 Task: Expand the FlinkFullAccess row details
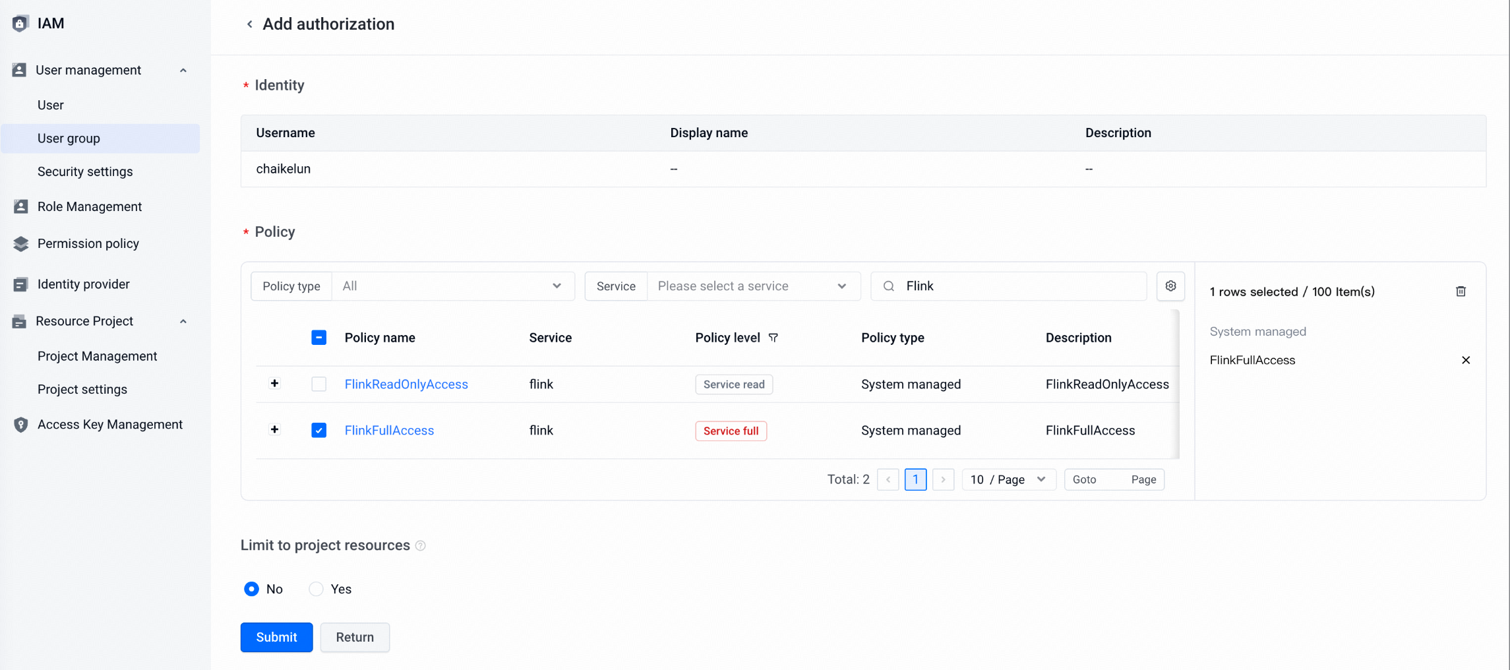274,429
